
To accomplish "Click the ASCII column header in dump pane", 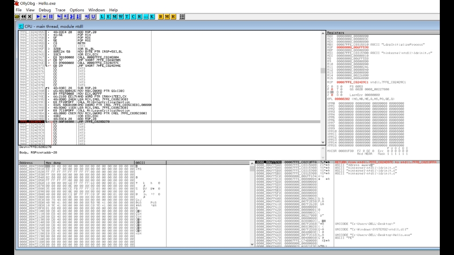I will click(x=150, y=163).
